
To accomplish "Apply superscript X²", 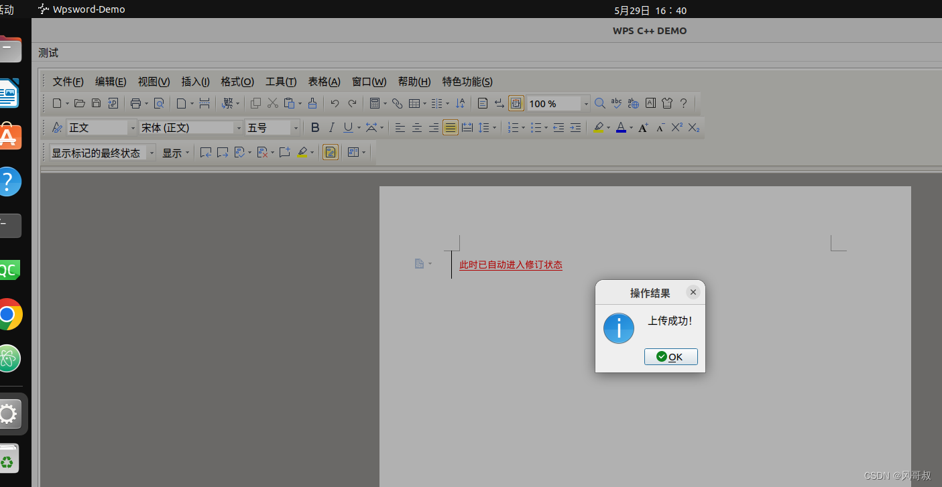I will 677,127.
